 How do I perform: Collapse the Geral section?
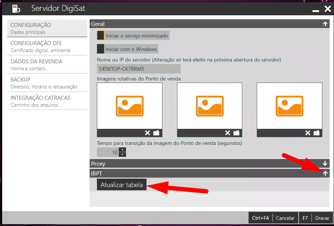pos(325,24)
